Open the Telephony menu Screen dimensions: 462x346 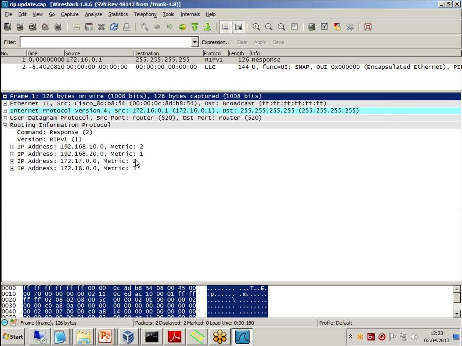click(x=145, y=14)
